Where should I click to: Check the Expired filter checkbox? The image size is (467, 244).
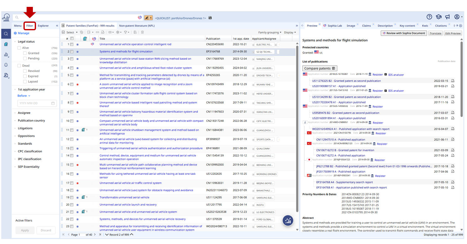[x=25, y=76]
